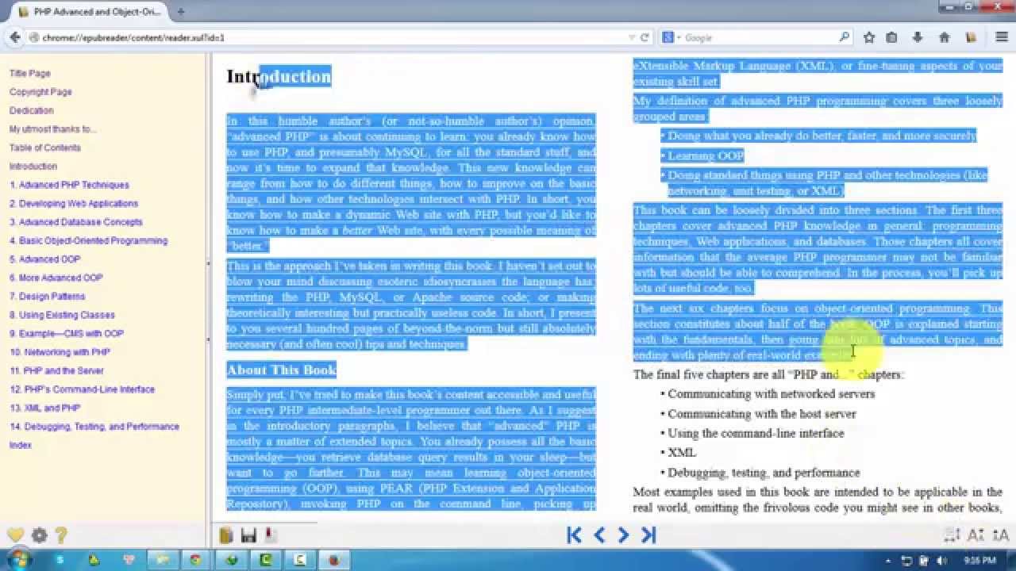Open chapter 8. Using Existing Classes
This screenshot has height=571, width=1016.
[x=62, y=315]
